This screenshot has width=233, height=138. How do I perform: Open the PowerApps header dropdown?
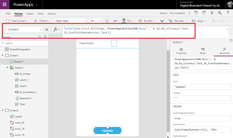pyautogui.click(x=26, y=5)
